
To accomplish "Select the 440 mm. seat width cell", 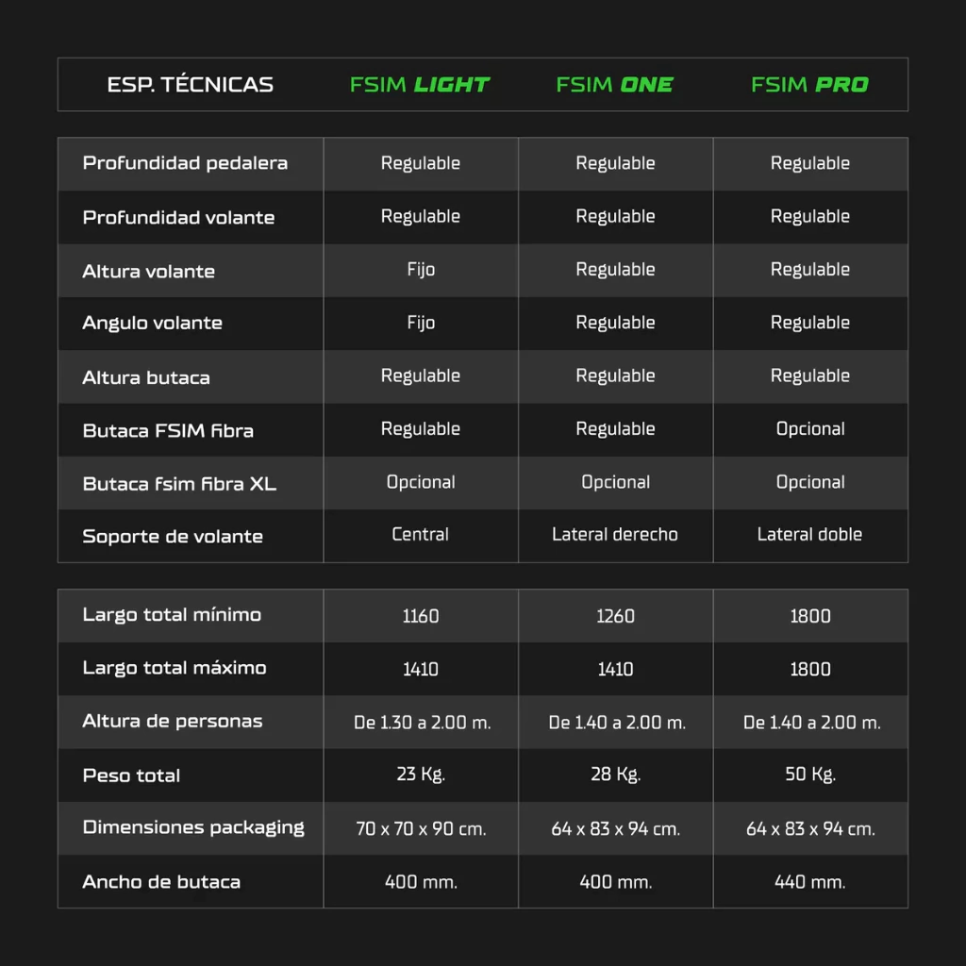I will (x=809, y=882).
